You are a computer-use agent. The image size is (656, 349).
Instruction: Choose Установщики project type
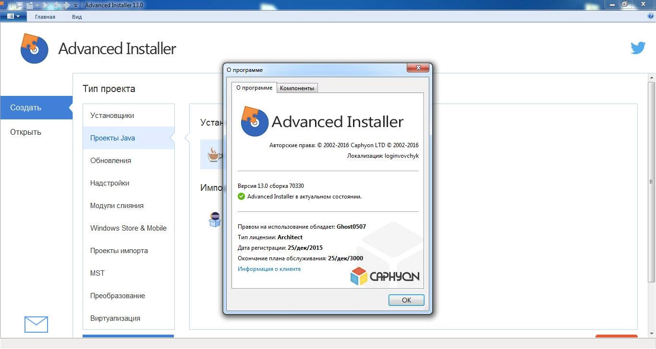pyautogui.click(x=128, y=116)
